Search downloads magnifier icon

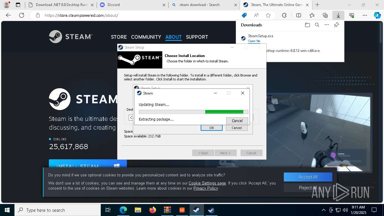tap(317, 25)
